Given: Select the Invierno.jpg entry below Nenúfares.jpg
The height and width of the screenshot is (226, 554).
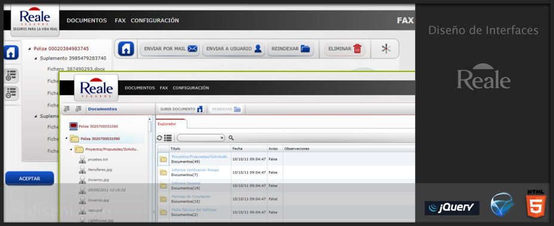Looking at the screenshot, I should (x=98, y=180).
